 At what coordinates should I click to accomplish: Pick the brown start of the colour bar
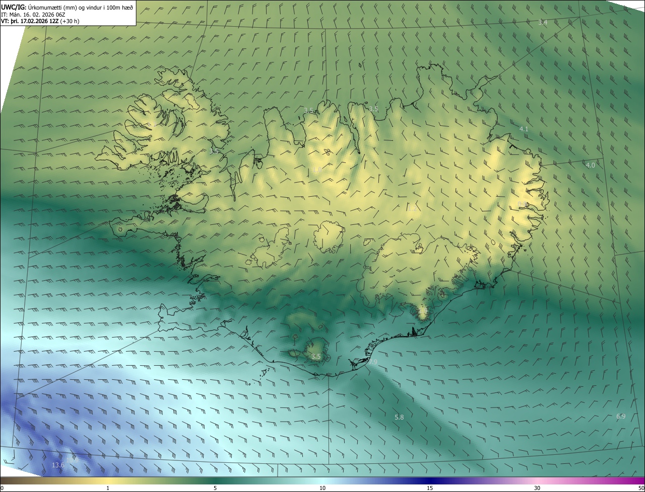pyautogui.click(x=10, y=481)
